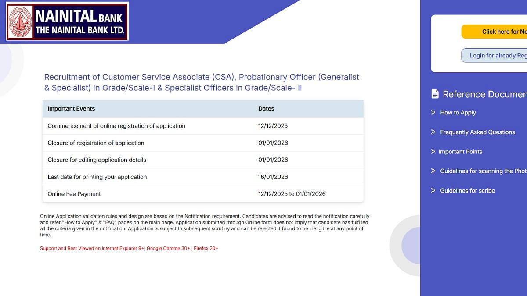Click the chevron icon before Guidelines for scanning
The height and width of the screenshot is (296, 527).
coord(433,171)
